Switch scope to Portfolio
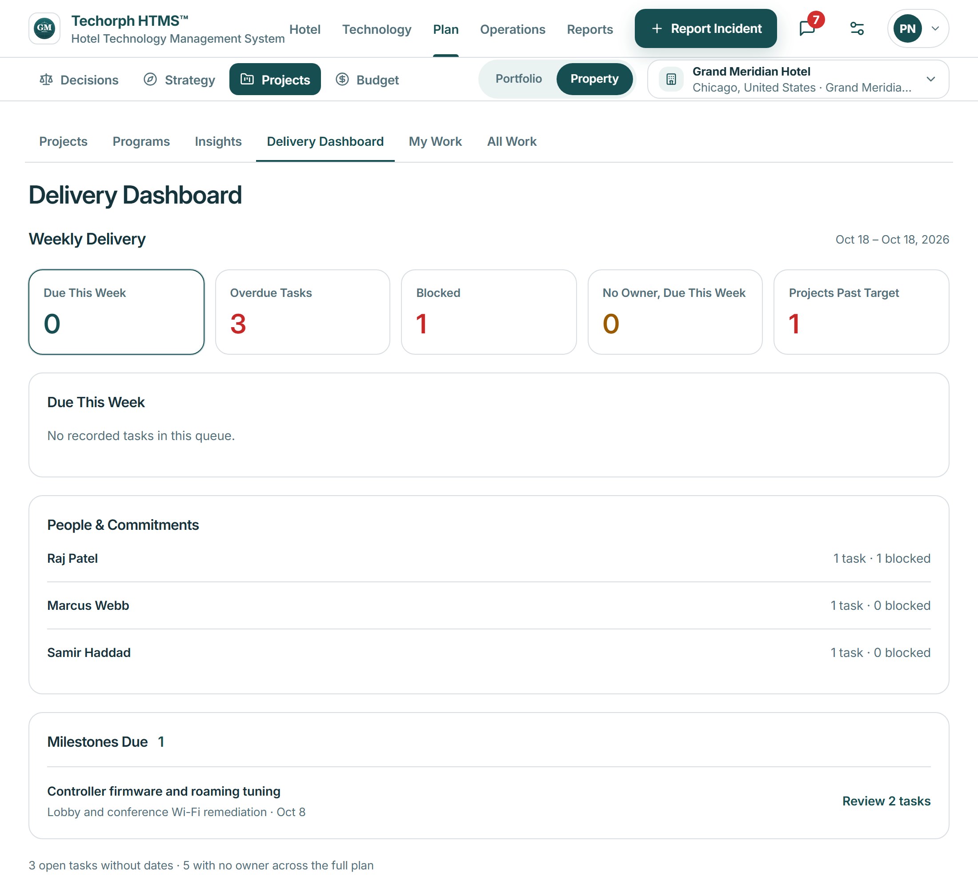Viewport: 978px width, 889px height. click(x=518, y=79)
